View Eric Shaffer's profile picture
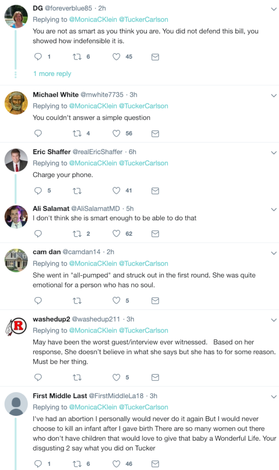Screen dimensions: 279x470 click(16, 160)
